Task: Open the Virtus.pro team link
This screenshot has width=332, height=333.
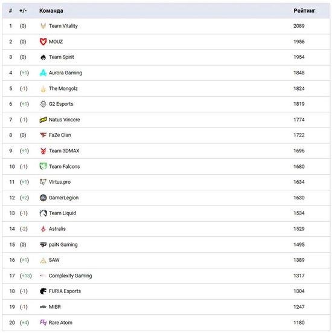Action: click(x=60, y=182)
